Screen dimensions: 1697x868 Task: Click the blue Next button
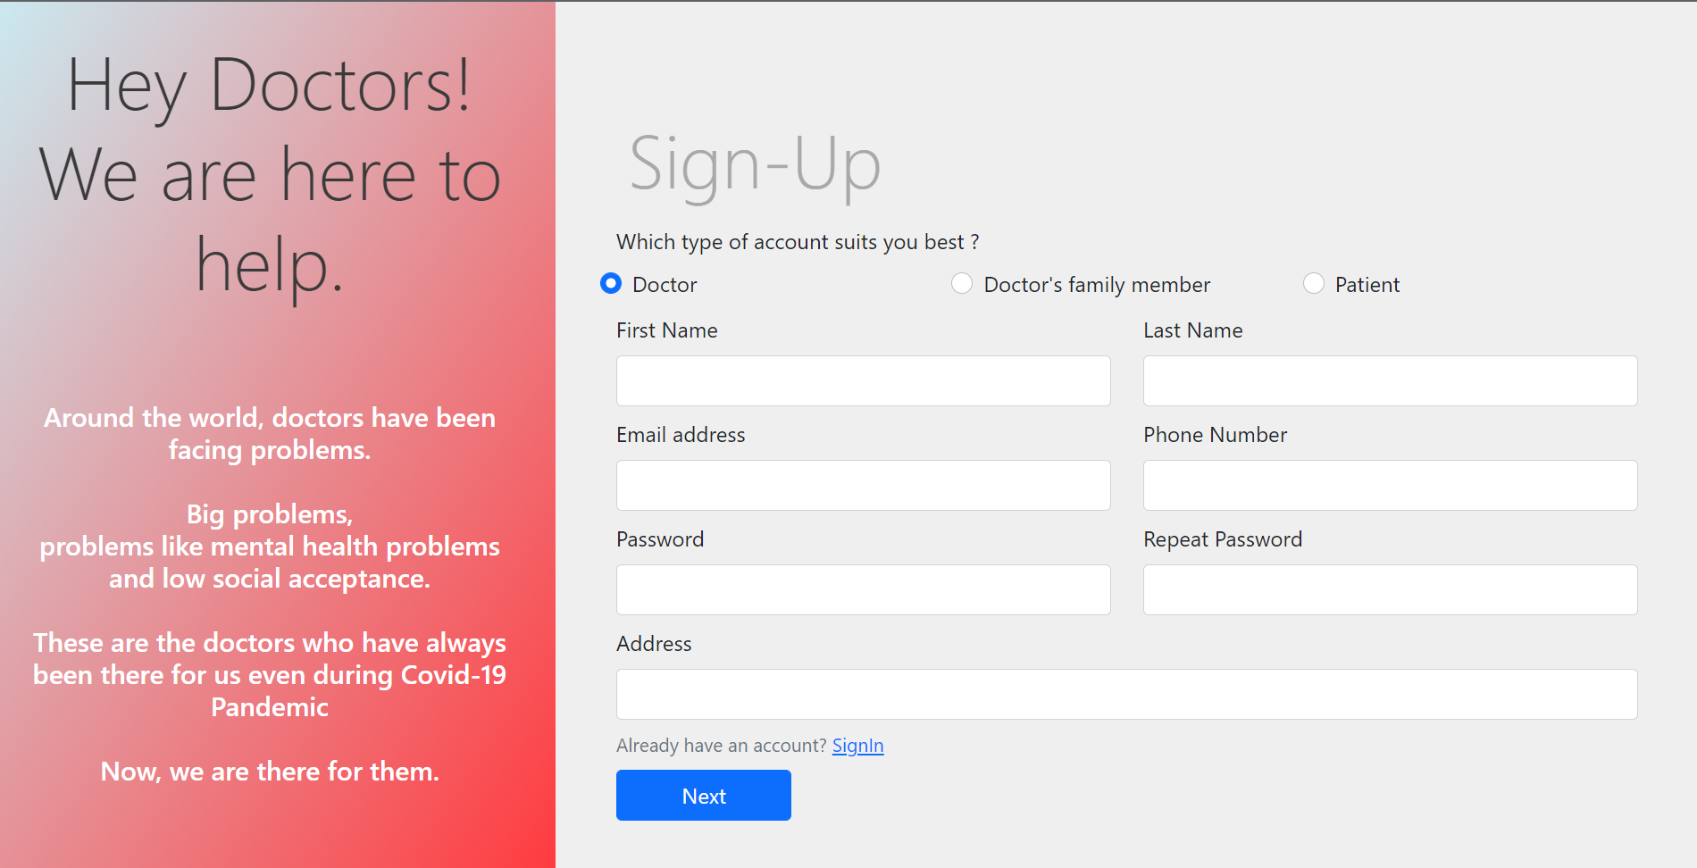(704, 796)
